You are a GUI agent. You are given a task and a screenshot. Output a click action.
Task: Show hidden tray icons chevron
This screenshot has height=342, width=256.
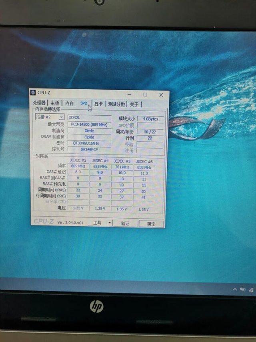coord(235,289)
